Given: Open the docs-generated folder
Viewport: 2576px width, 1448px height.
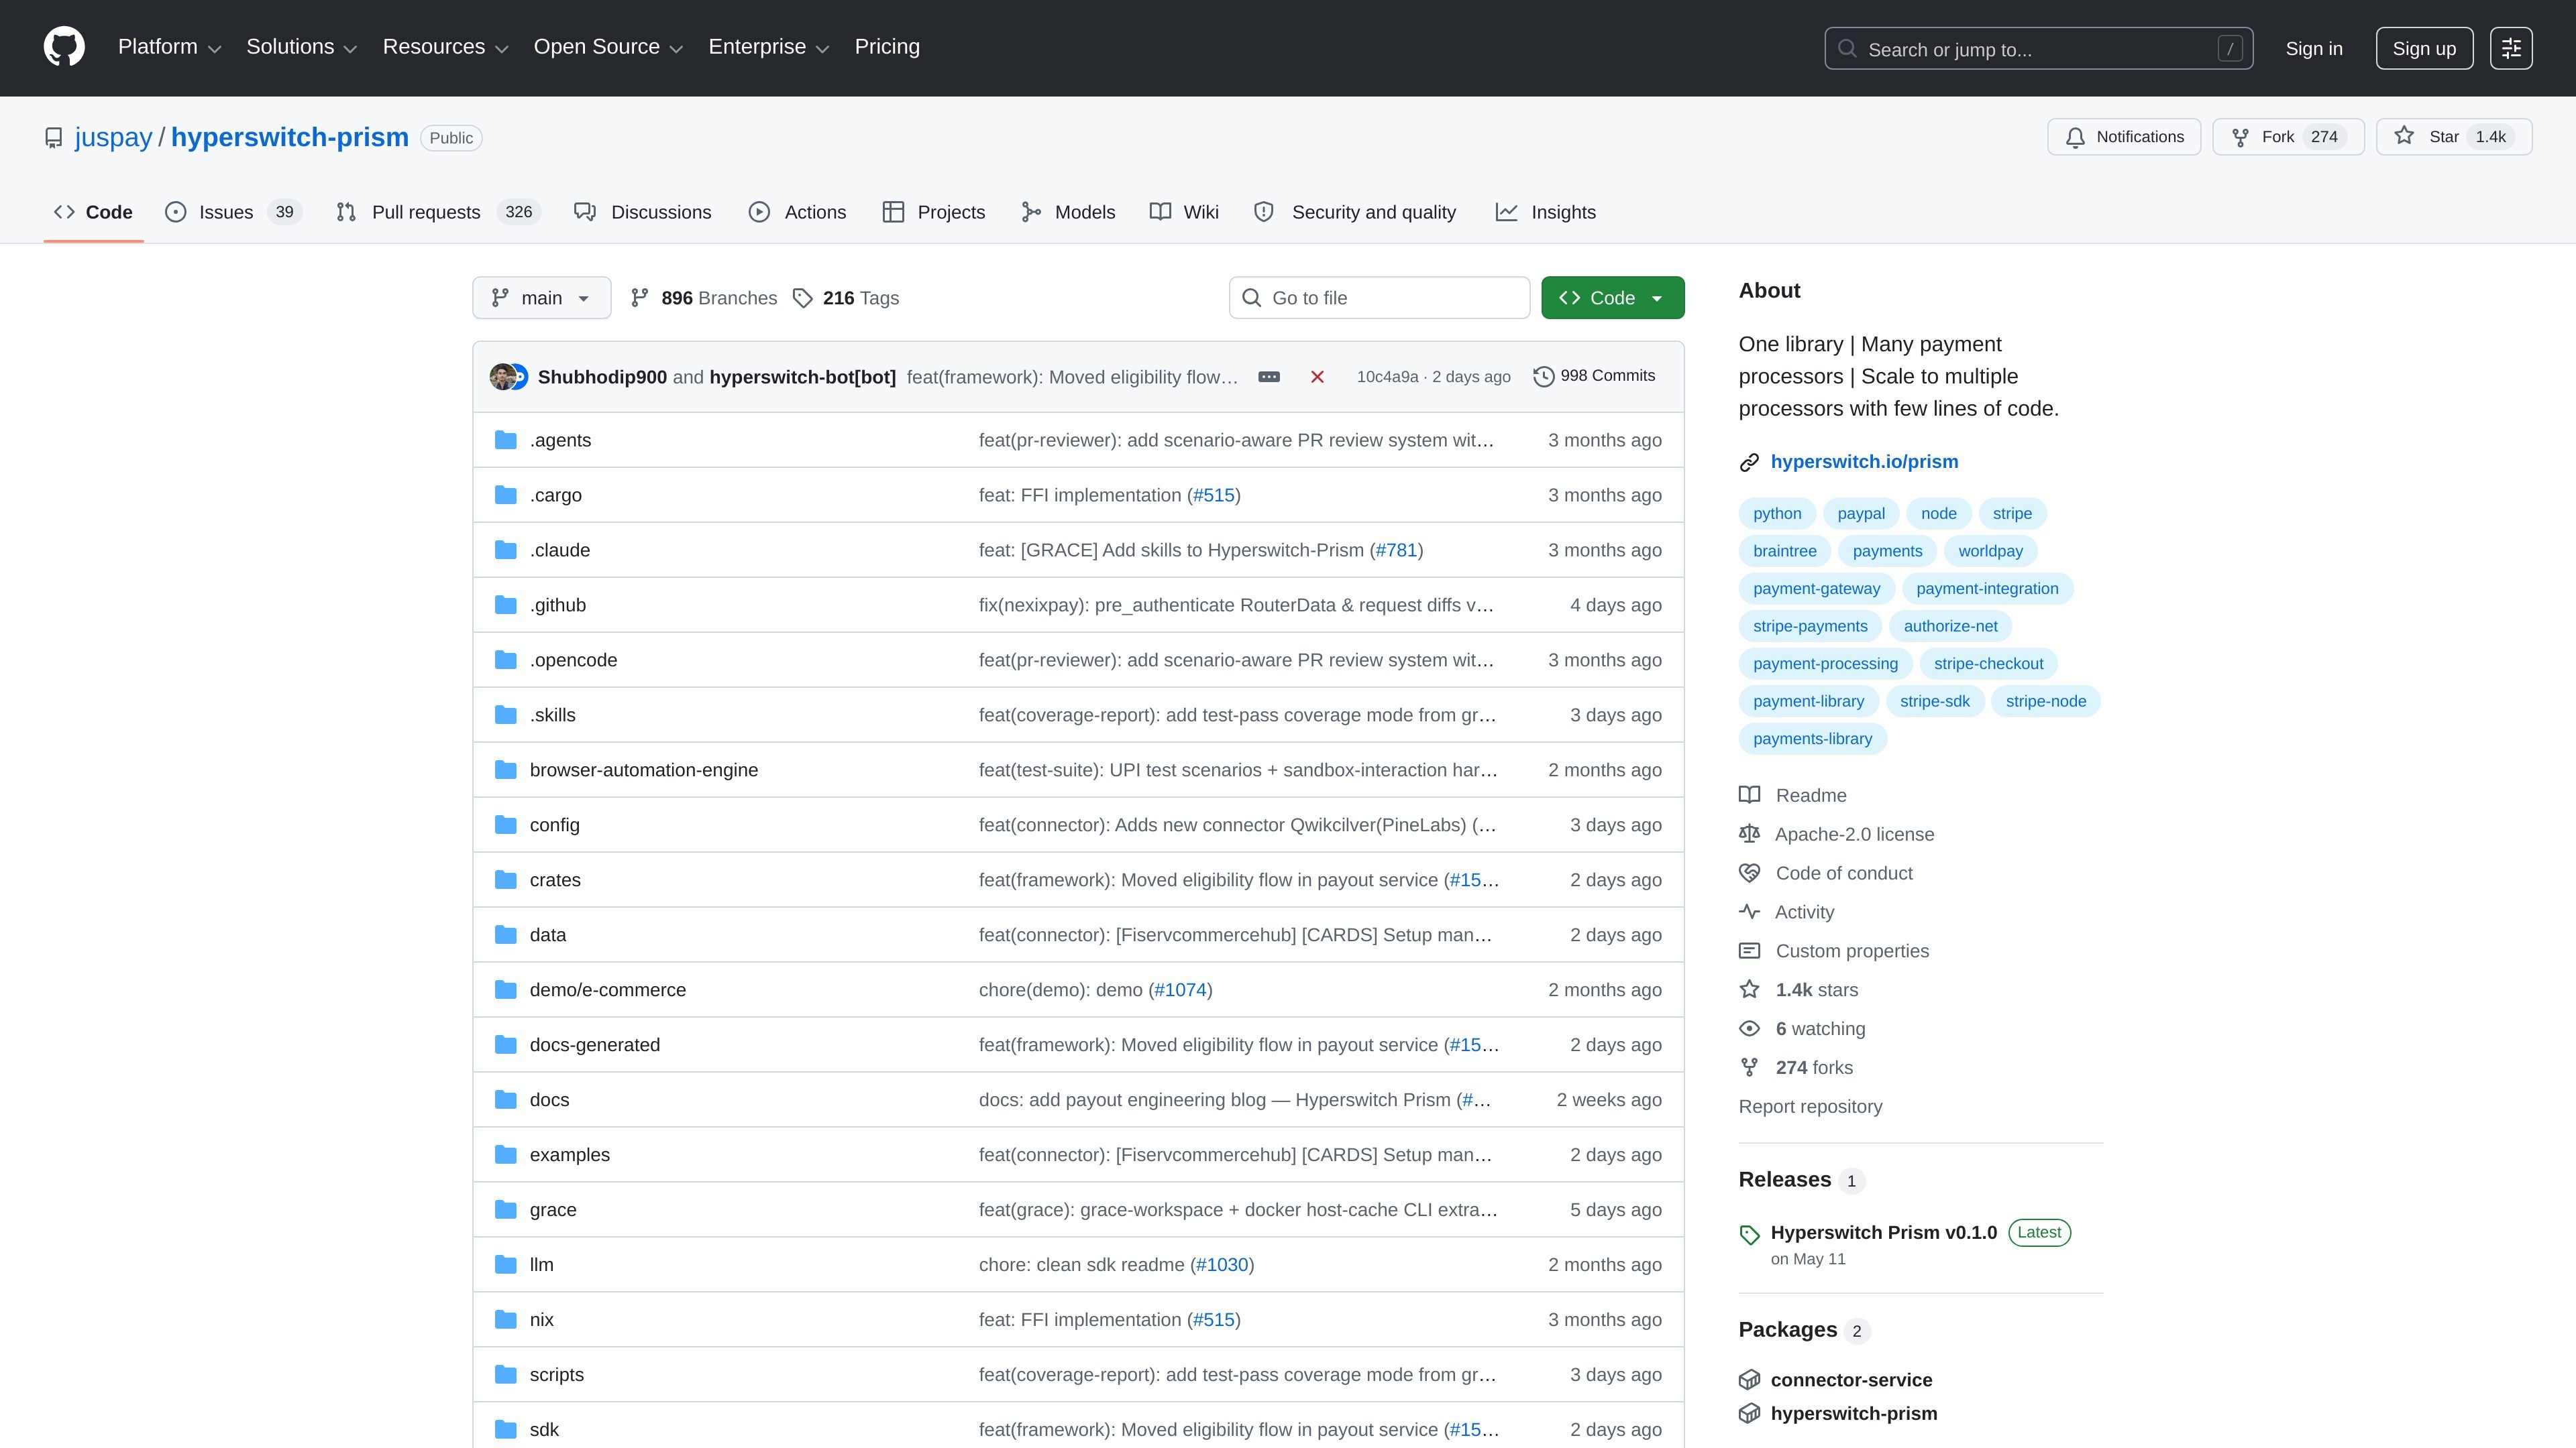Looking at the screenshot, I should [595, 1044].
